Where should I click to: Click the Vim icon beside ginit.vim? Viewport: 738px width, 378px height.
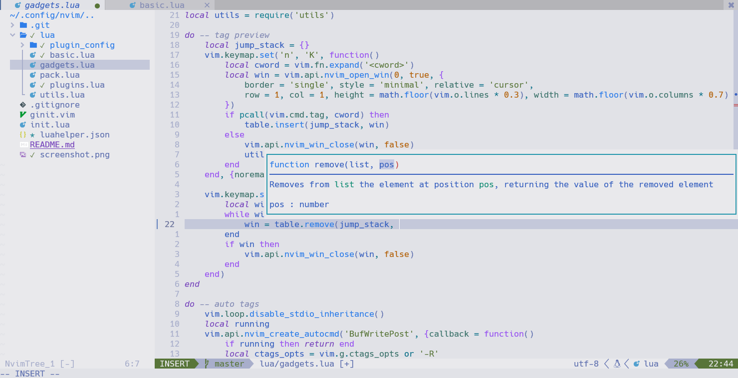point(22,115)
